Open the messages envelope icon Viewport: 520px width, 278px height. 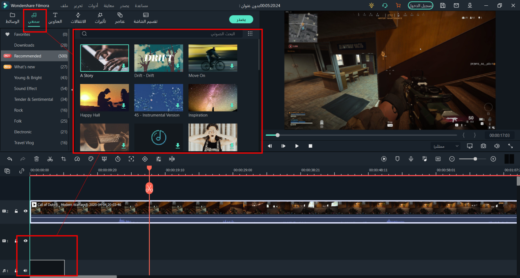(x=456, y=6)
